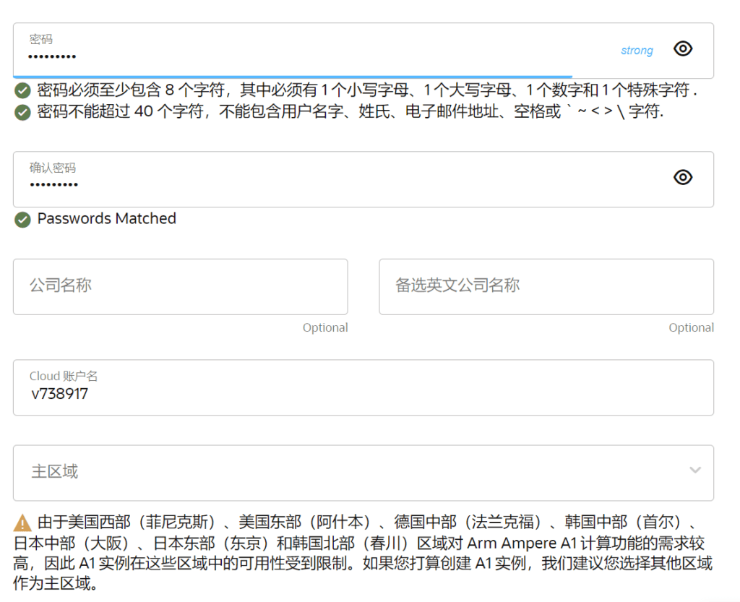Click the orange warning triangle icon
Viewport: 740px width, 602px height.
[x=22, y=522]
